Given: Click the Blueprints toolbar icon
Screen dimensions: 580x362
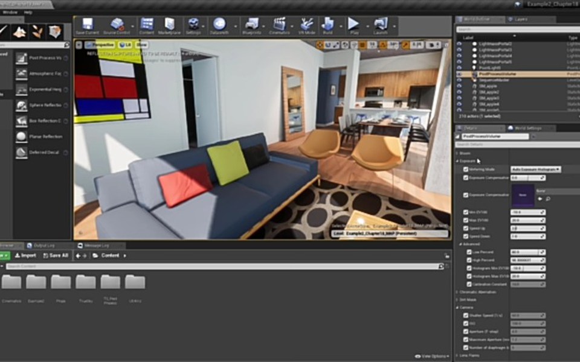Looking at the screenshot, I should click(x=251, y=24).
